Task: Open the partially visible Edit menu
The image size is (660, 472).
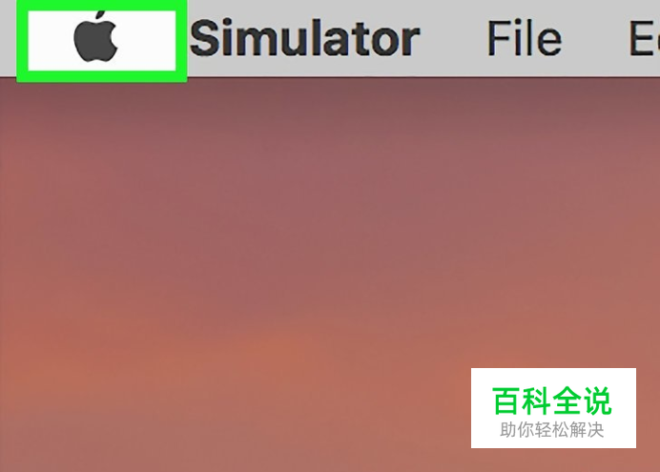Action: point(644,38)
